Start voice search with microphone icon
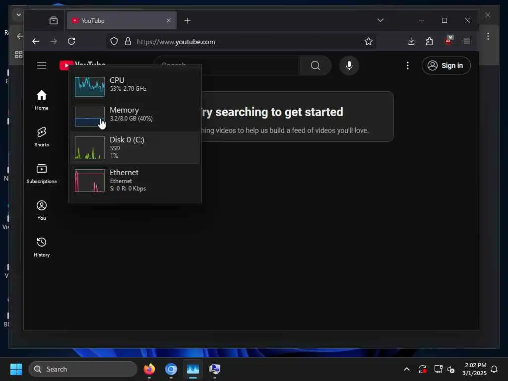This screenshot has height=381, width=508. pyautogui.click(x=349, y=65)
